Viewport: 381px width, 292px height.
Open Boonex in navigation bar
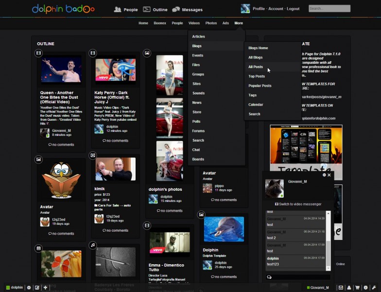(160, 23)
